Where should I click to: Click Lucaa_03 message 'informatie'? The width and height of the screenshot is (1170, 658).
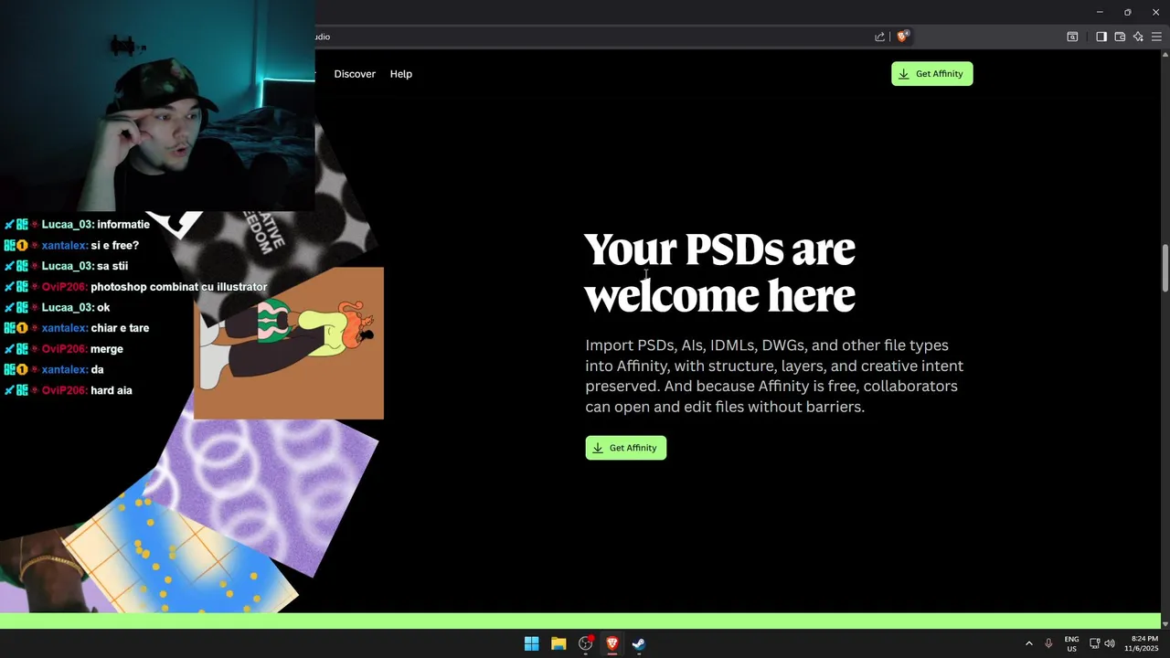tap(123, 225)
